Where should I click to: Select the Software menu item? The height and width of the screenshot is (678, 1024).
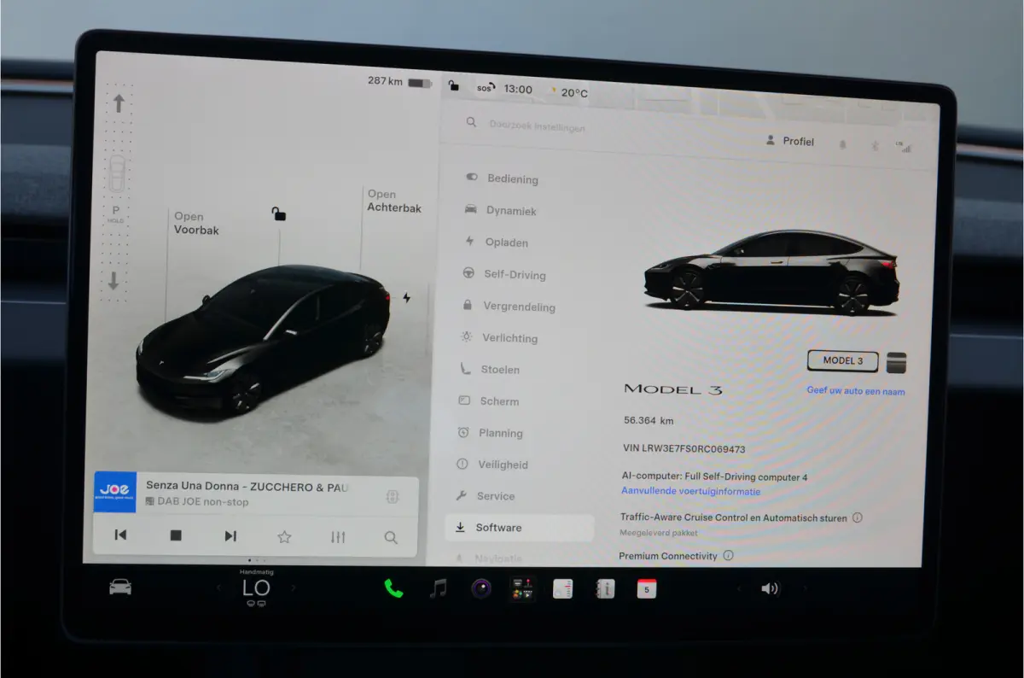coord(520,528)
